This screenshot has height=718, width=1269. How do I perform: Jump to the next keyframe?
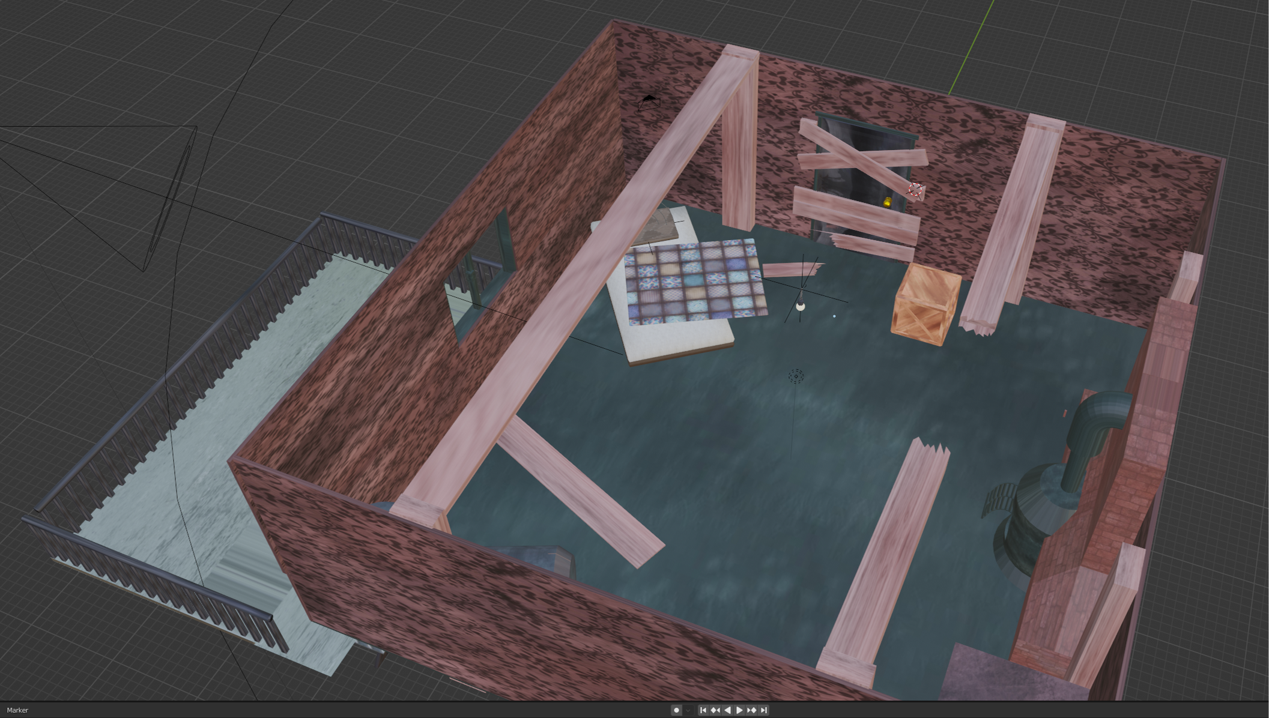pyautogui.click(x=751, y=710)
